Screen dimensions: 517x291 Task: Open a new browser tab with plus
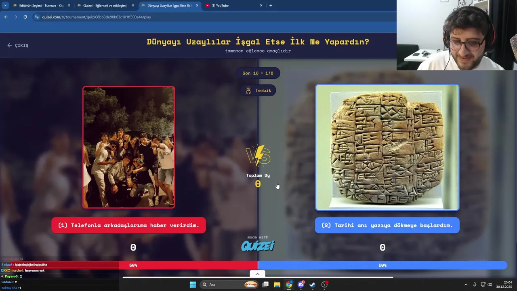tap(271, 6)
